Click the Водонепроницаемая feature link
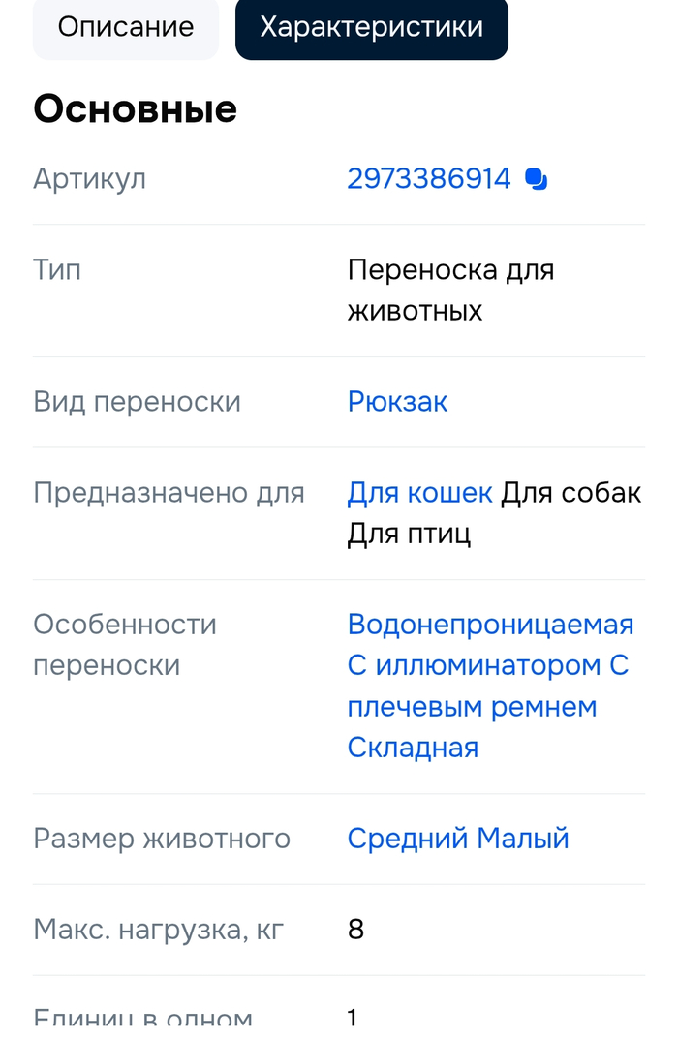This screenshot has width=678, height=1039. [x=490, y=625]
